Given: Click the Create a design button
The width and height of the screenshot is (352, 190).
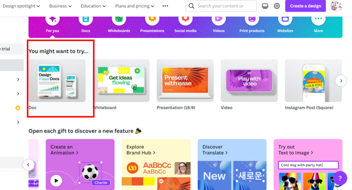Looking at the screenshot, I should click(305, 6).
